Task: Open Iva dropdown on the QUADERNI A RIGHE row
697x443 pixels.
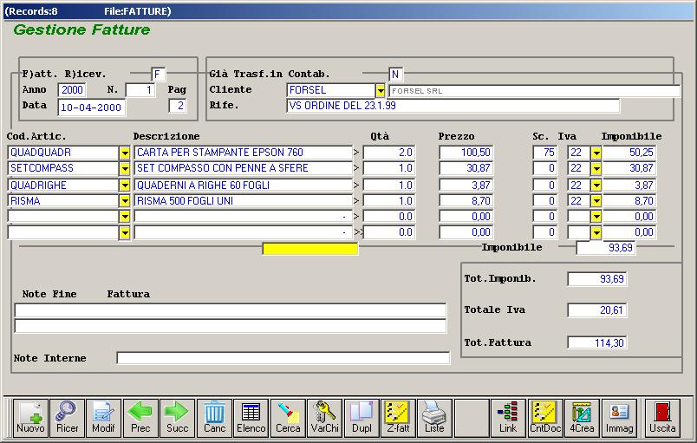Action: (596, 186)
